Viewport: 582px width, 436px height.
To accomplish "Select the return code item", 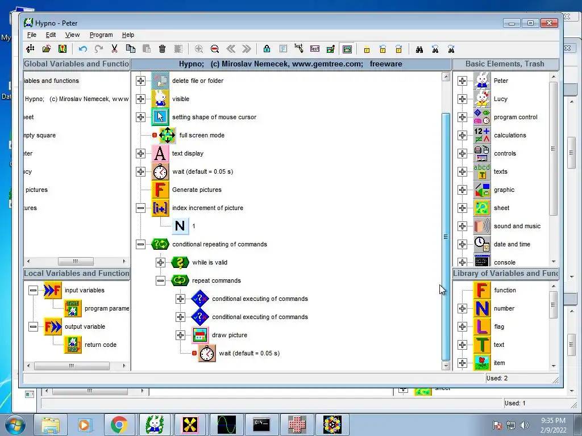I will click(x=101, y=345).
